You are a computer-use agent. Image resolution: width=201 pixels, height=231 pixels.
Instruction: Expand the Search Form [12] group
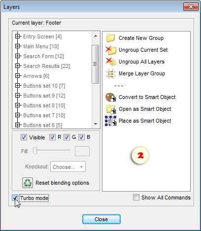17,56
